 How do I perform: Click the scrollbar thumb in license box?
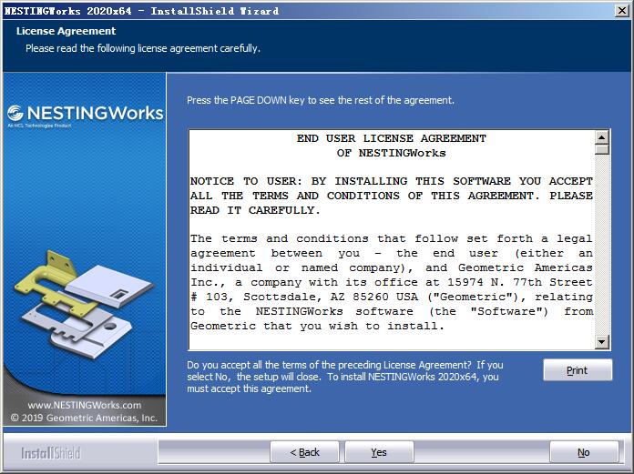(602, 149)
